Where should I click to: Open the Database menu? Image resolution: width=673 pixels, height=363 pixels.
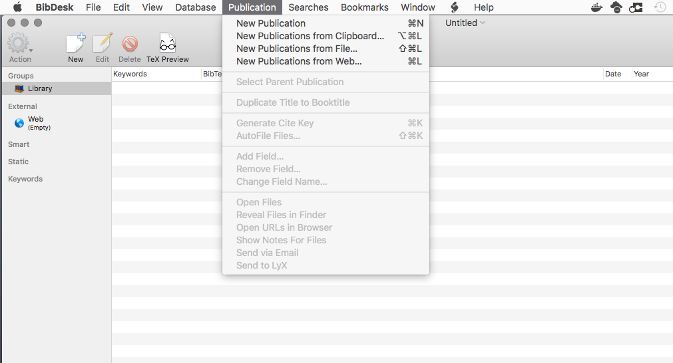coord(196,7)
